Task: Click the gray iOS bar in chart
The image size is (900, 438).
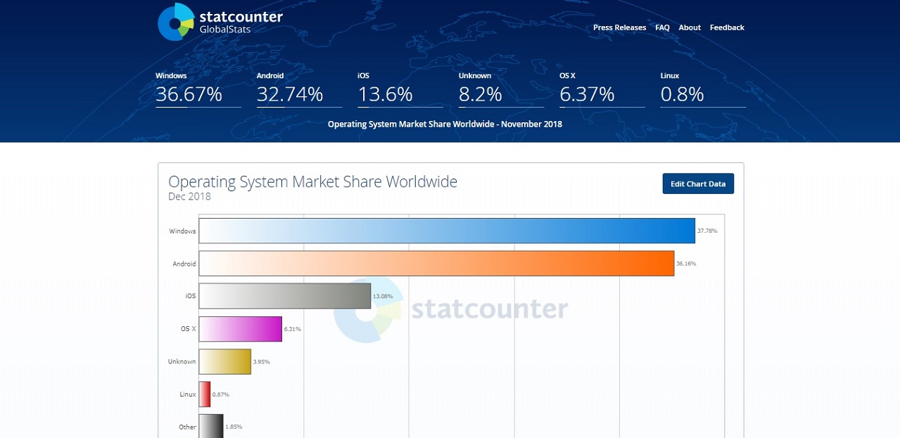Action: (x=285, y=296)
